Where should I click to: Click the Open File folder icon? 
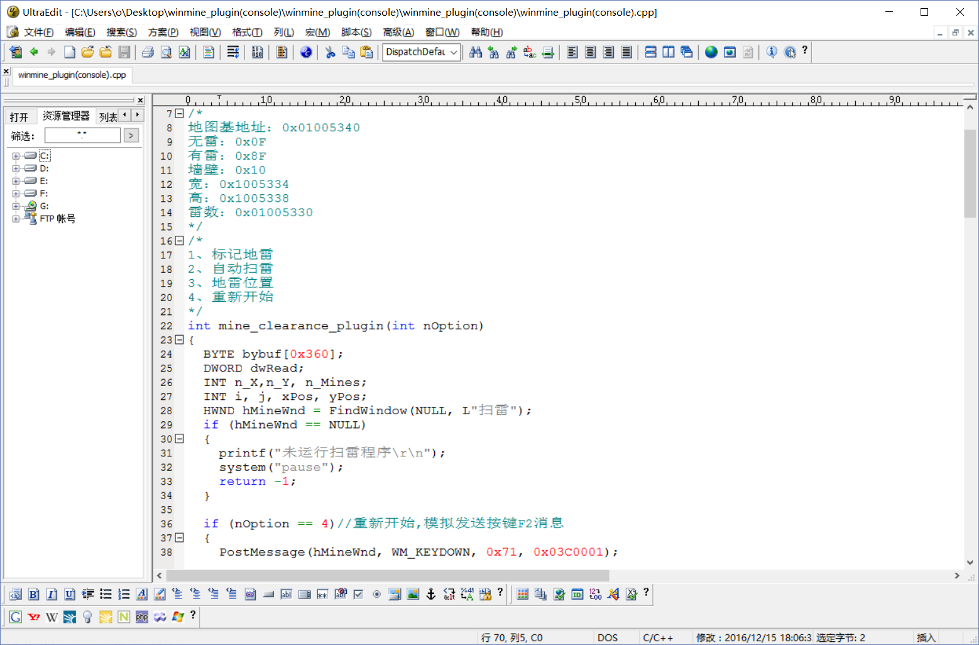coord(87,52)
